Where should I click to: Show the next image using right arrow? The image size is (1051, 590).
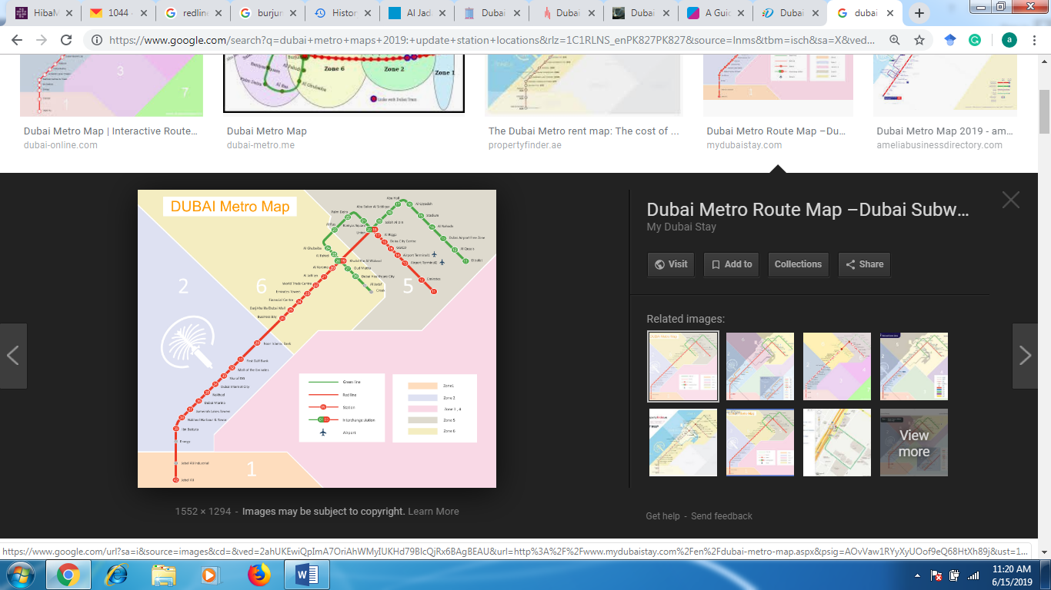[1026, 356]
